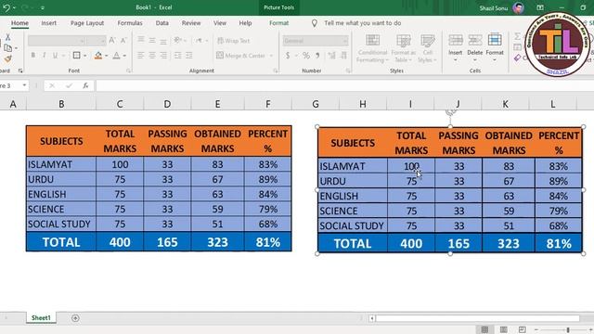Open Cell Styles gallery

pos(428,48)
